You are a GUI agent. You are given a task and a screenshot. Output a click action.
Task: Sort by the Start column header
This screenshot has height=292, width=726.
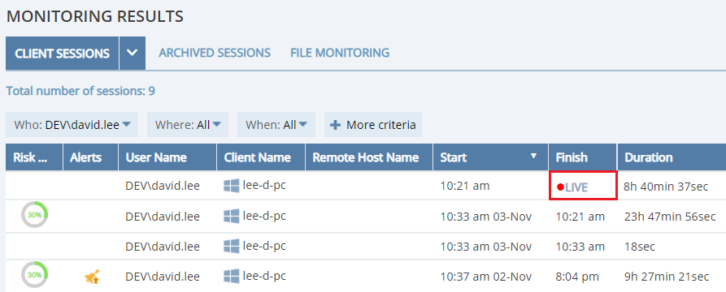491,157
